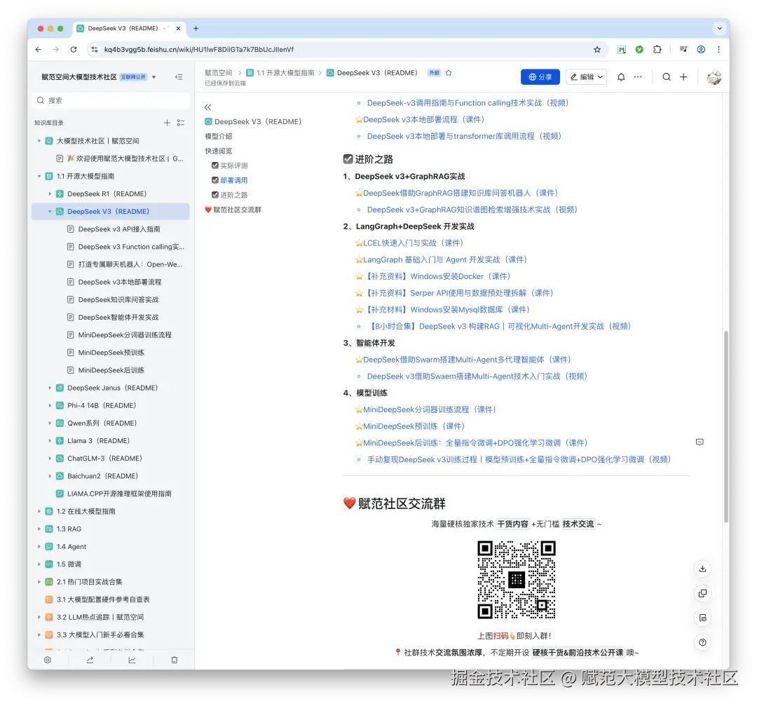The height and width of the screenshot is (706, 757).
Task: Open 赋范空间 breadcrumb
Action: point(218,73)
